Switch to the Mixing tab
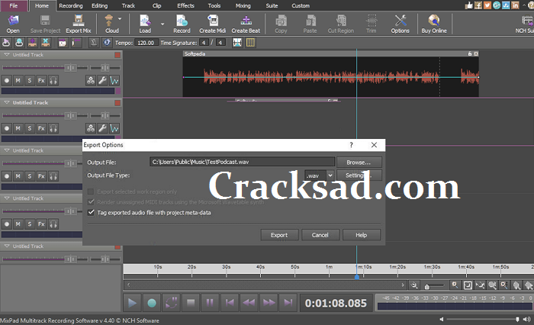Image resolution: width=534 pixels, height=325 pixels. click(x=243, y=5)
